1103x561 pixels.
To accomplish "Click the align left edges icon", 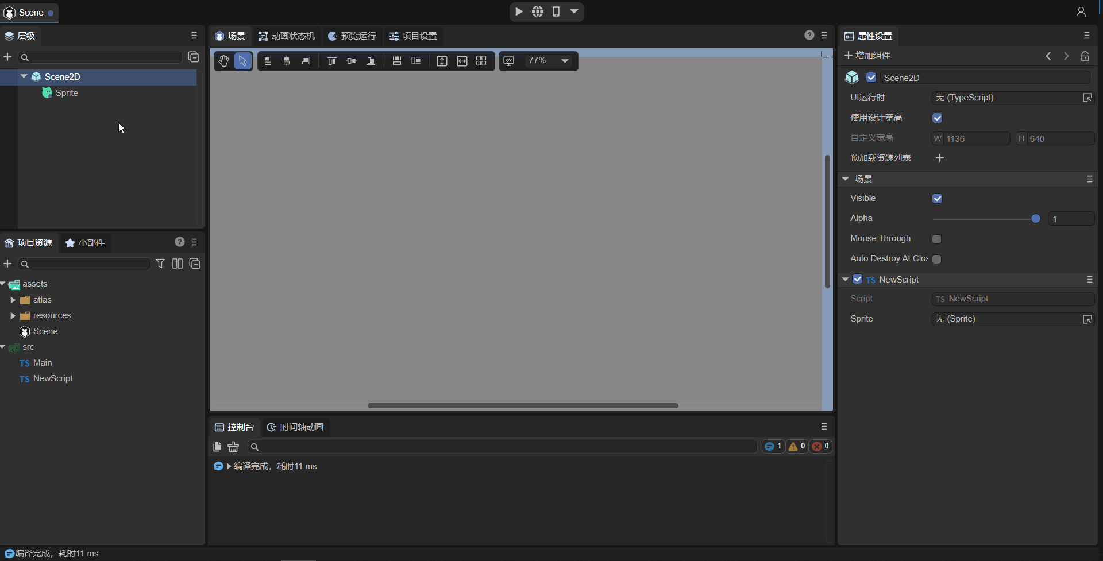I will pyautogui.click(x=267, y=61).
